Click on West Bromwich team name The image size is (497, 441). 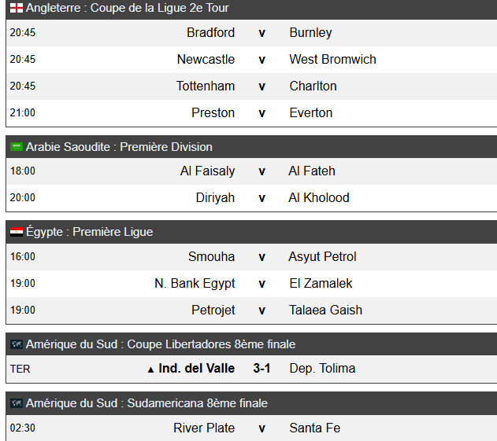tap(332, 60)
